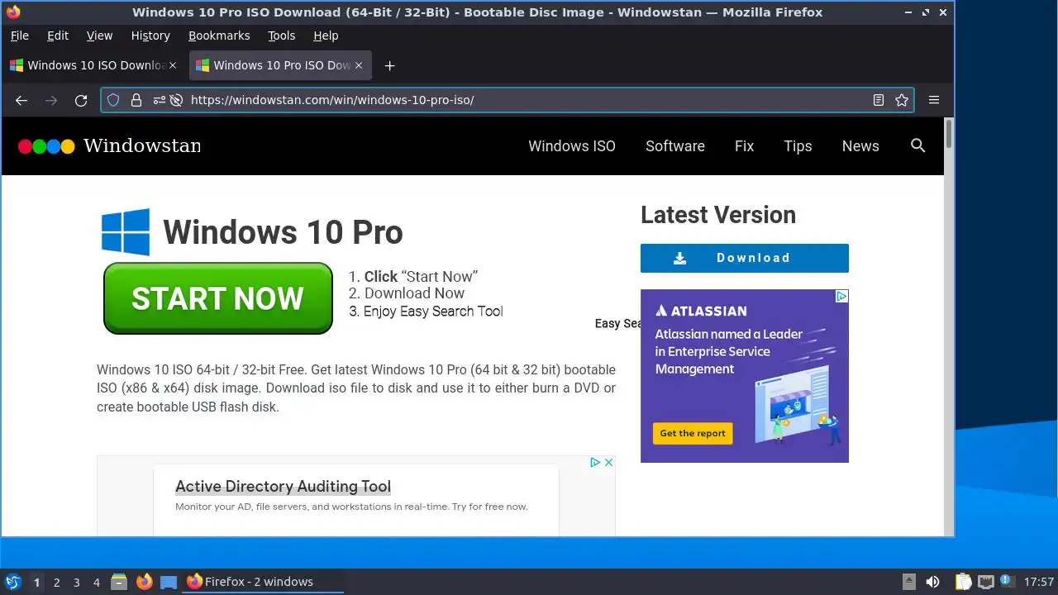The image size is (1058, 595).
Task: Switch to virtual desktop 2
Action: coord(56,582)
